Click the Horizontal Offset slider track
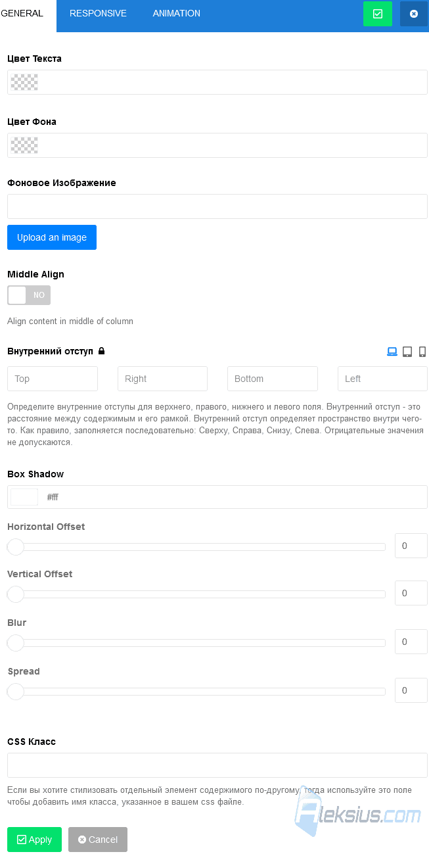Screen dimensions: 429x854 coord(196,547)
